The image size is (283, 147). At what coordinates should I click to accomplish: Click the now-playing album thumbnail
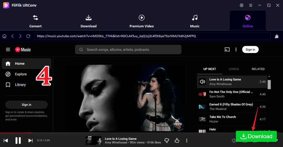(x=93, y=141)
